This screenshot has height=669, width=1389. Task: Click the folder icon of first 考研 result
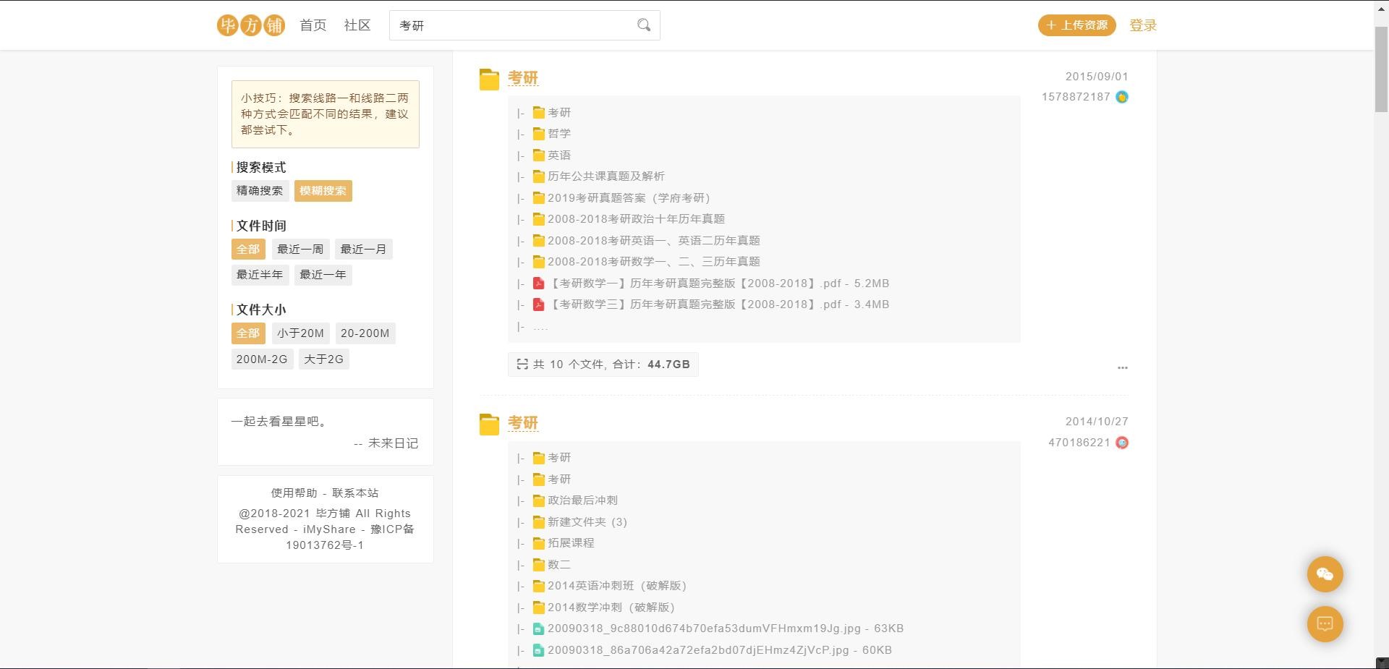(x=489, y=80)
